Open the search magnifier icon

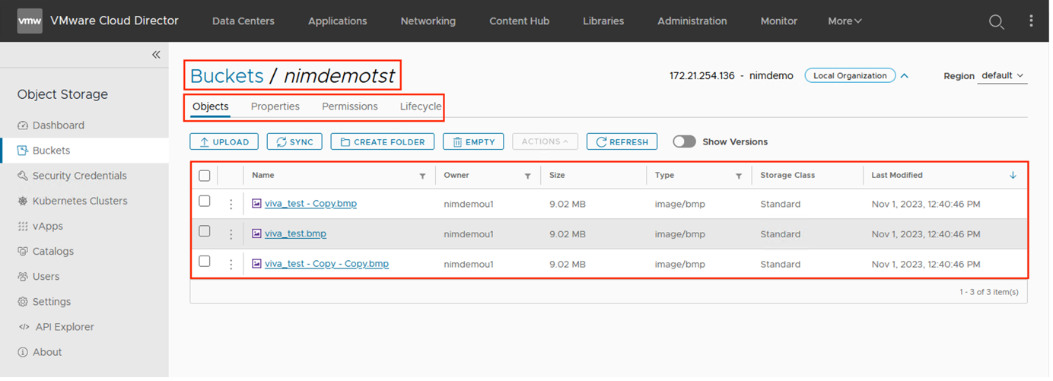click(x=996, y=21)
